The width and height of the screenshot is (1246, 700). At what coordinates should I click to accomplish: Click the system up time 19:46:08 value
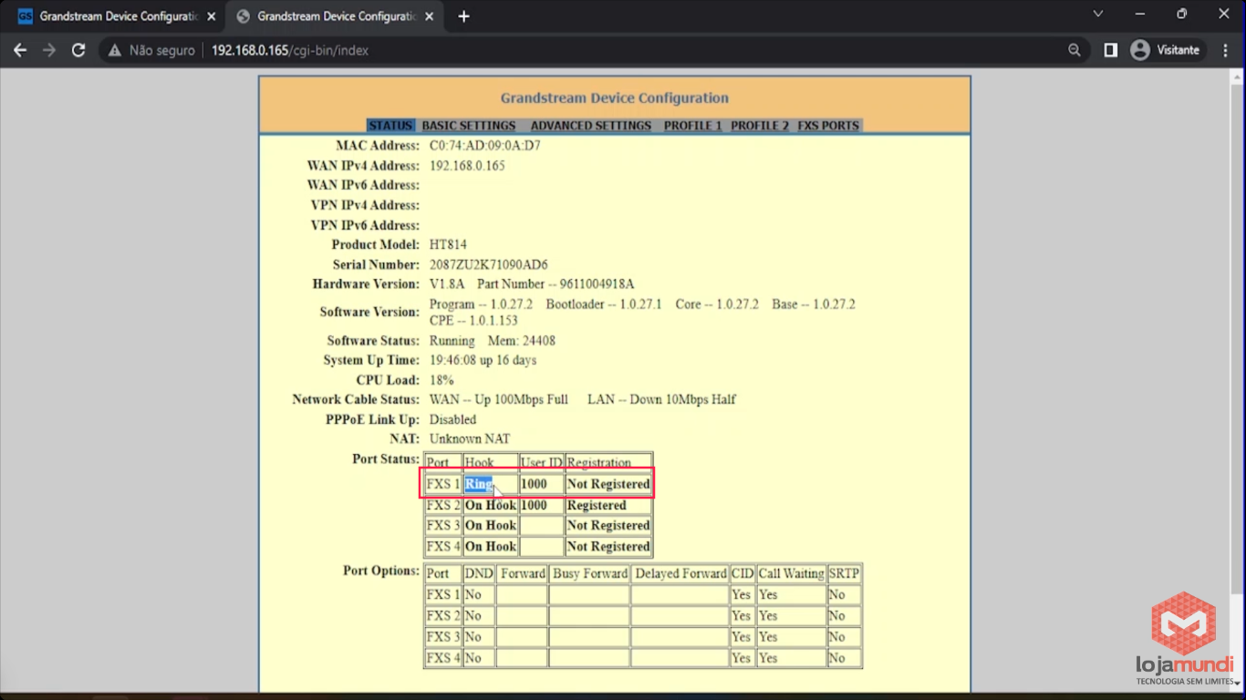(483, 360)
